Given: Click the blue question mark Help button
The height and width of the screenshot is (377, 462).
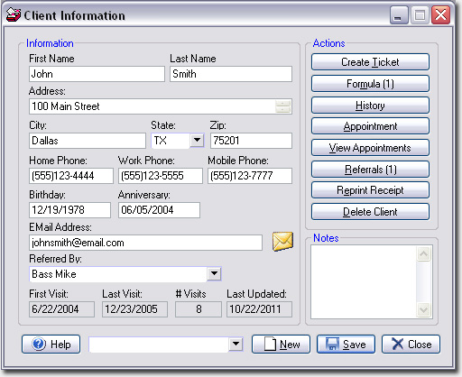Looking at the screenshot, I should 51,345.
